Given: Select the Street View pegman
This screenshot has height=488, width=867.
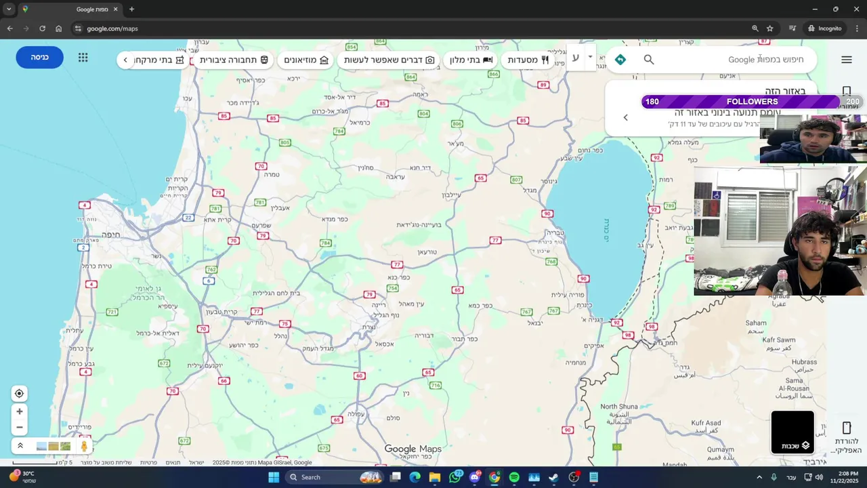Looking at the screenshot, I should coord(84,446).
